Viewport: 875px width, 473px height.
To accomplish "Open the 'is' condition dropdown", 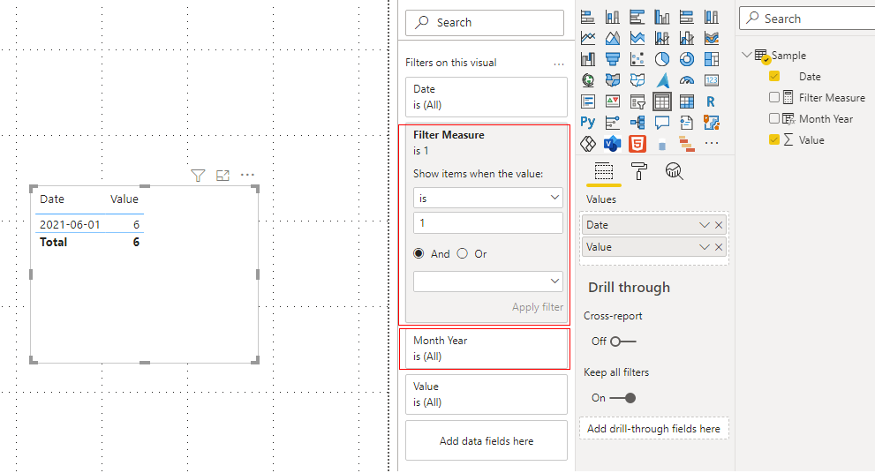I will click(x=487, y=198).
